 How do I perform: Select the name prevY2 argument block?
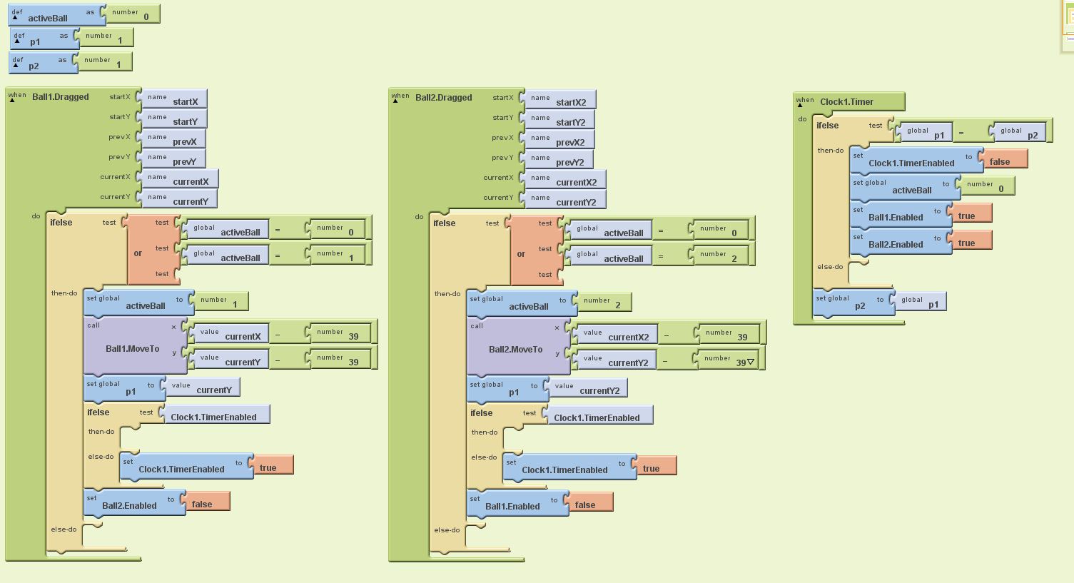point(558,160)
